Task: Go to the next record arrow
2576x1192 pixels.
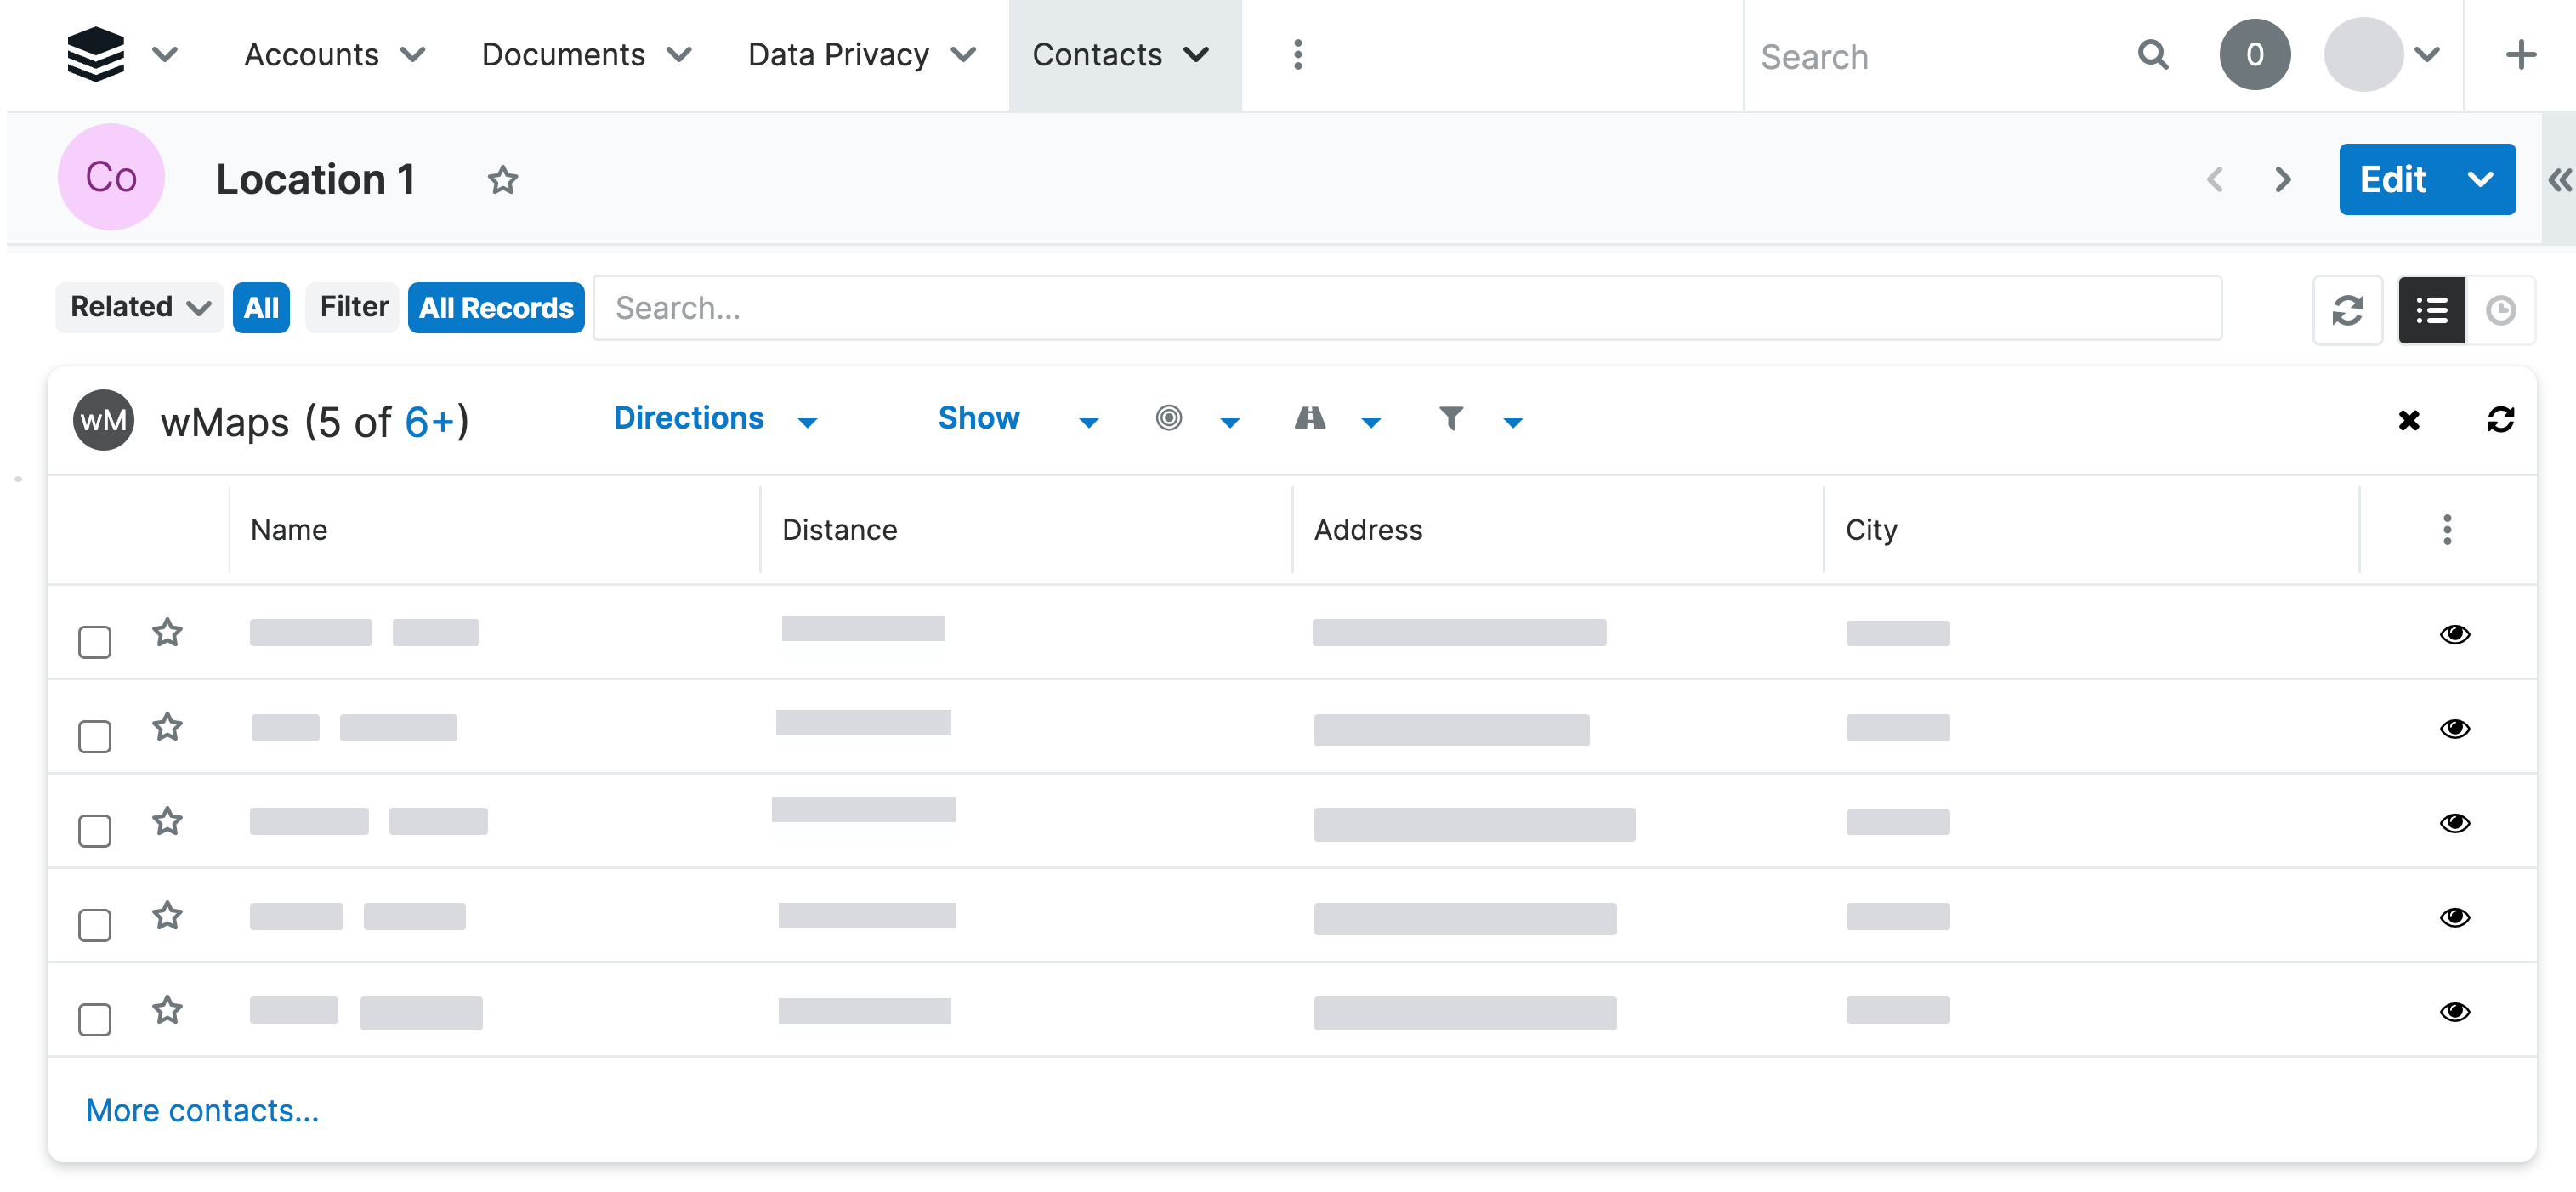Action: (2282, 180)
